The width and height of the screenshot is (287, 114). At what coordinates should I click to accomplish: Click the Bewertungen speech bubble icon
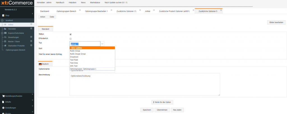point(5,37)
